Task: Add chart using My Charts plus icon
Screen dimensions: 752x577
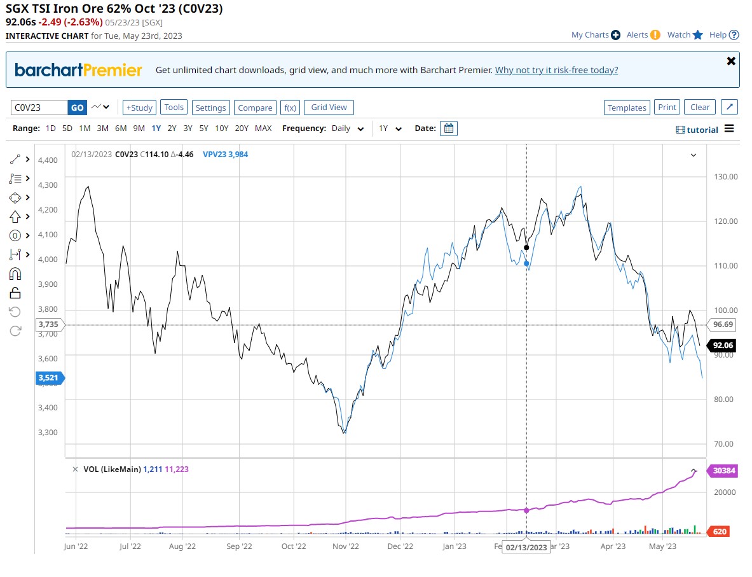Action: pyautogui.click(x=615, y=35)
